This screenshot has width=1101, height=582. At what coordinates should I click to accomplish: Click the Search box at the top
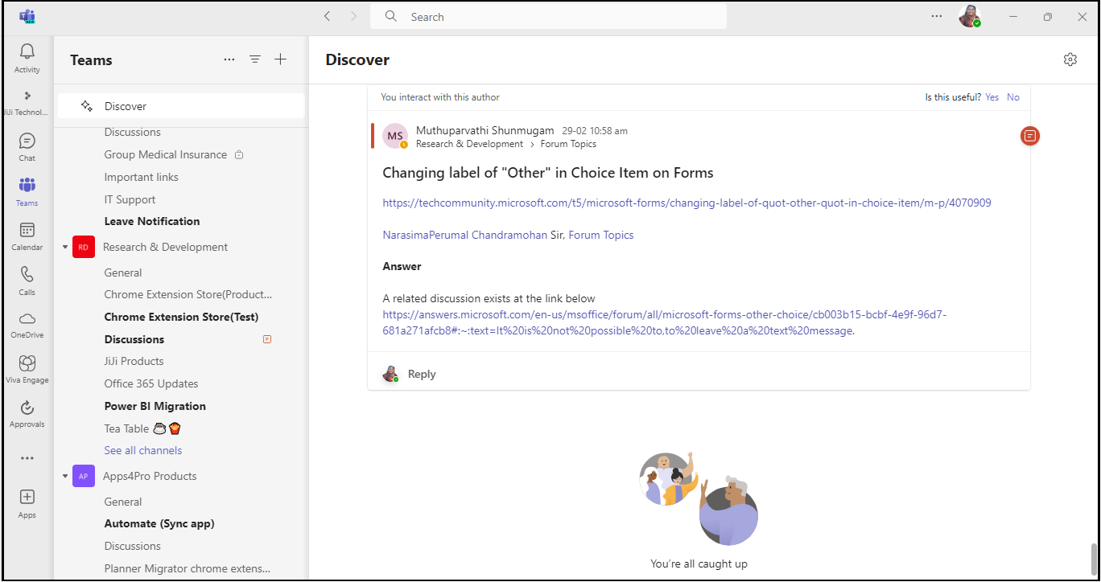tap(547, 17)
